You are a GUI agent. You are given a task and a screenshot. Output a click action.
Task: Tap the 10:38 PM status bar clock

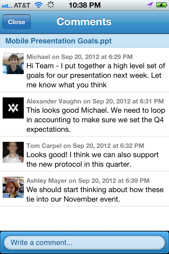tap(84, 5)
